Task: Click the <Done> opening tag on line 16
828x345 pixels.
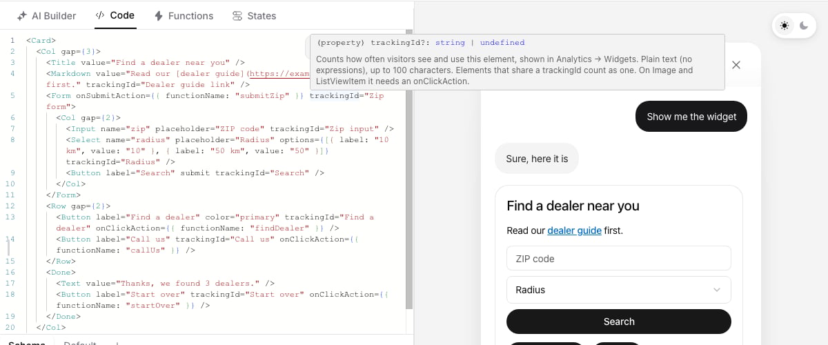Action: (61, 272)
